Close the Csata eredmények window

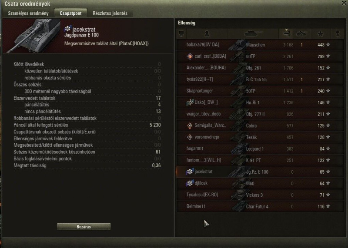pos(344,3)
